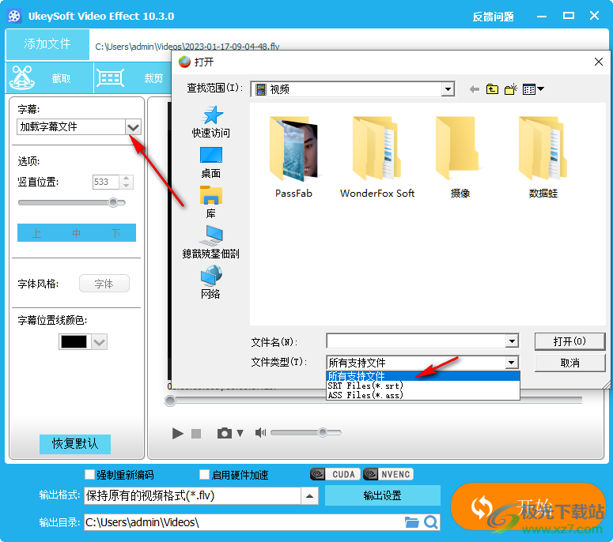
Task: Collapse the 文件类型 dropdown arrow
Action: (x=511, y=363)
